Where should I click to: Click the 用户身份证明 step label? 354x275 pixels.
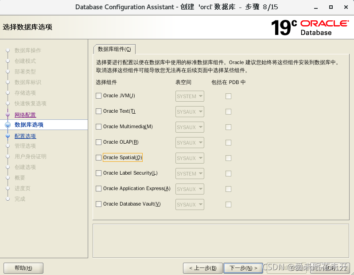pyautogui.click(x=31, y=157)
